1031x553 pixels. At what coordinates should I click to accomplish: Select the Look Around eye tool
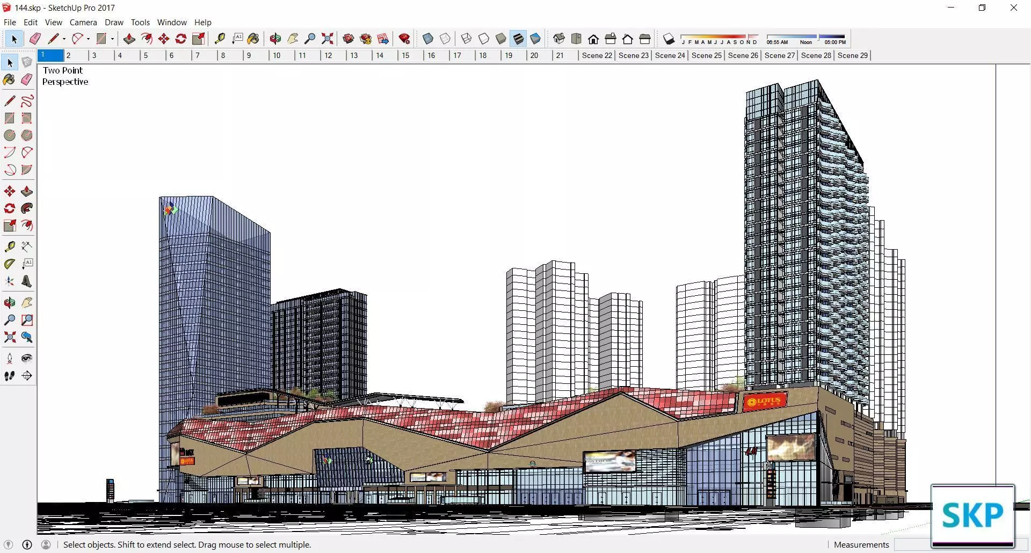tap(27, 359)
